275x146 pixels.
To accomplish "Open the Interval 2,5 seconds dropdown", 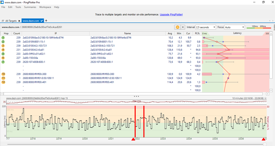I will click(205, 27).
